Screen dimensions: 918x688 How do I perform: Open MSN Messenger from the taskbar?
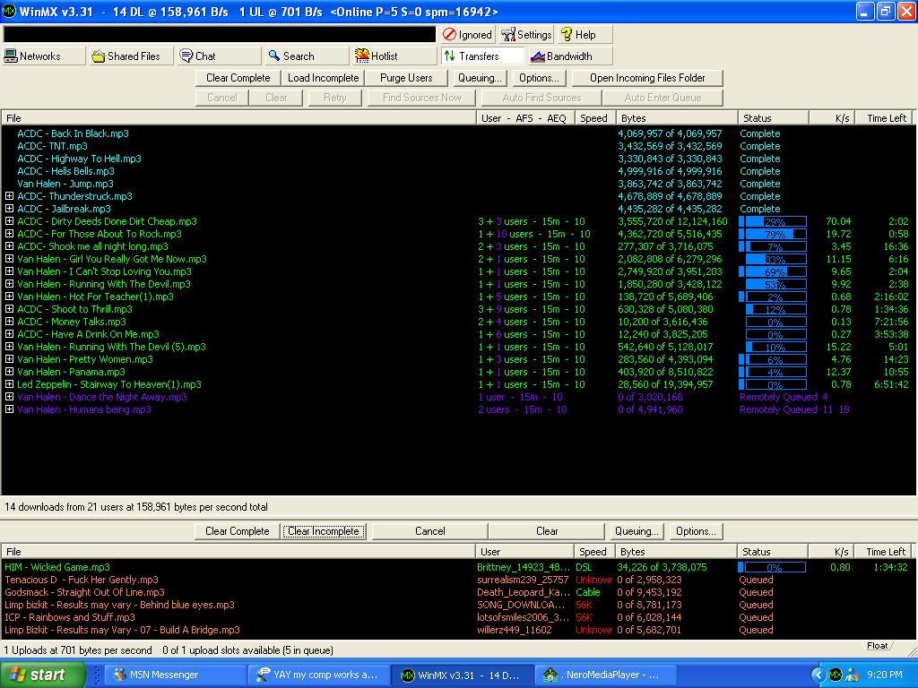pos(164,675)
